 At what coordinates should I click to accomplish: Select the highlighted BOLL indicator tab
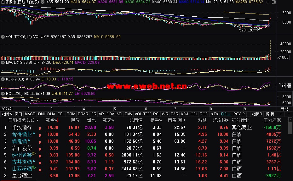(x=226, y=114)
